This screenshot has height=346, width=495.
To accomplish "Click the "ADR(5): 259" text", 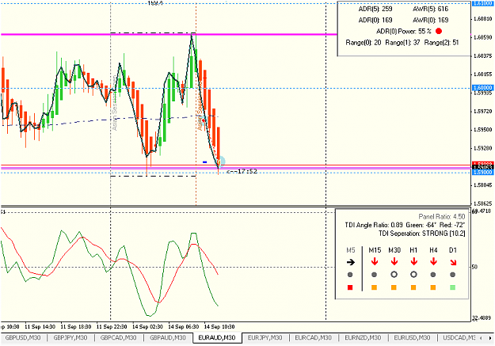I will 375,9.
